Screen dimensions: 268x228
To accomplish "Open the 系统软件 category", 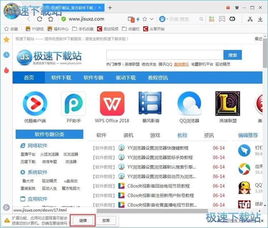I will coord(37,172).
